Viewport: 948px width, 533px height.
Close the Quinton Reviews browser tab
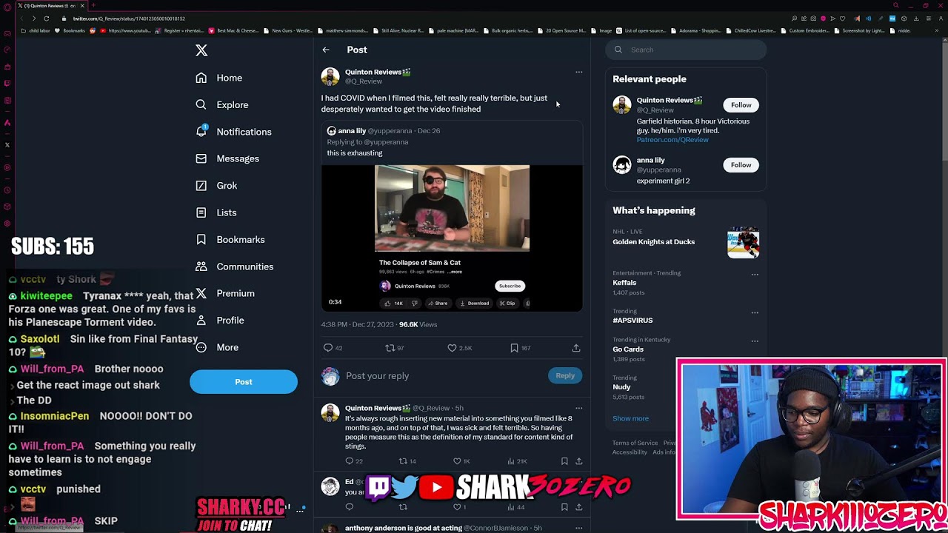click(x=82, y=6)
